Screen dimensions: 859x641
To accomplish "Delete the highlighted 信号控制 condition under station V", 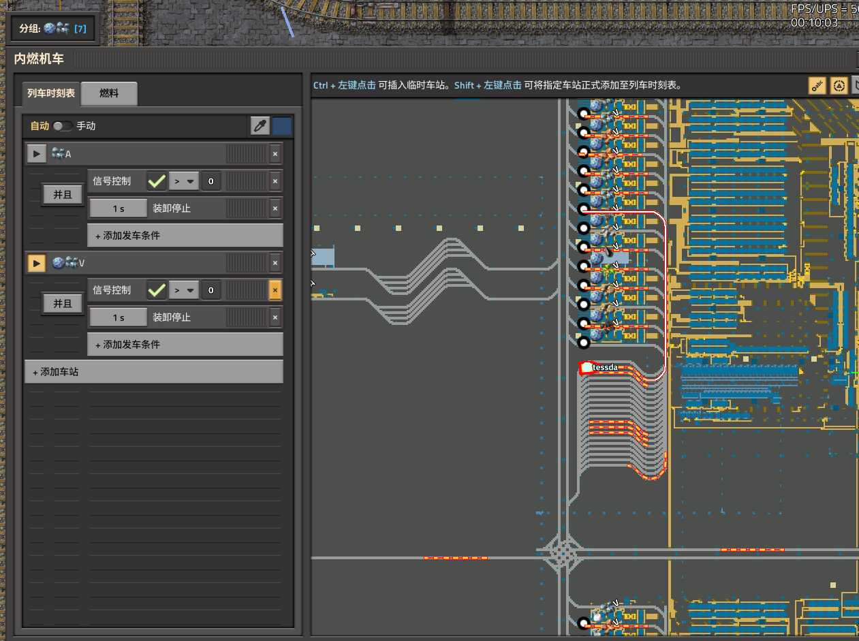I will pos(275,290).
